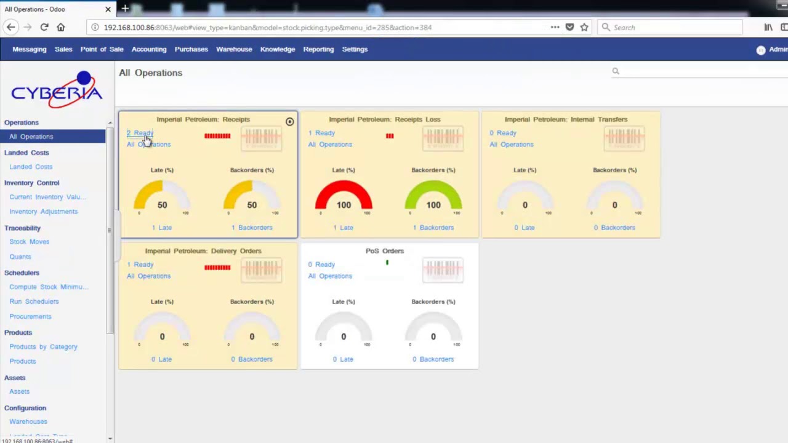Open Run Schedulers link
Screen dimensions: 788x443
point(34,301)
